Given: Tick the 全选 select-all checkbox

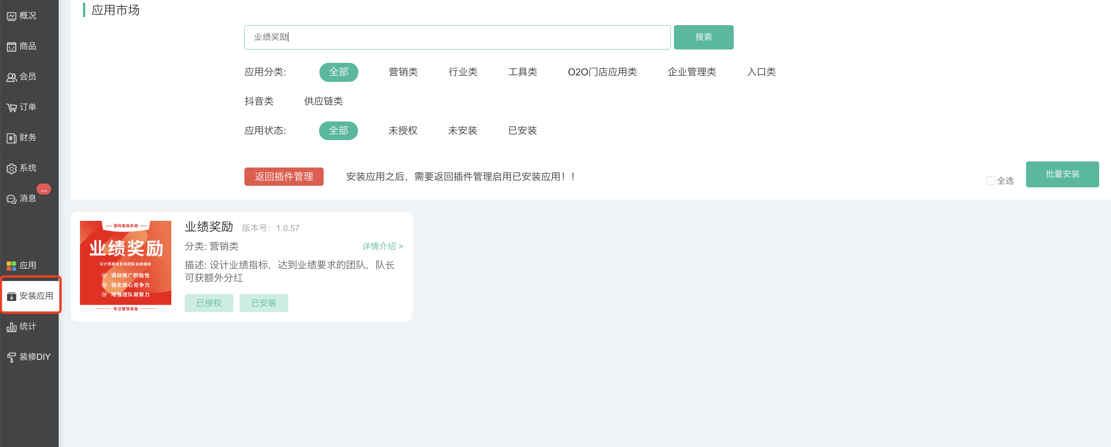Looking at the screenshot, I should [x=991, y=180].
